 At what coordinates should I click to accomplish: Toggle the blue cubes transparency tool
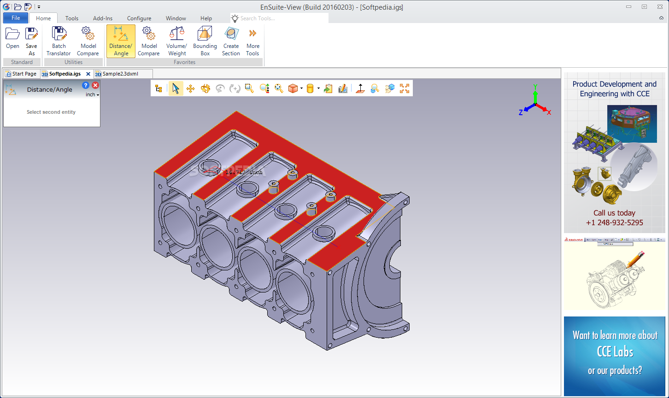(x=390, y=88)
